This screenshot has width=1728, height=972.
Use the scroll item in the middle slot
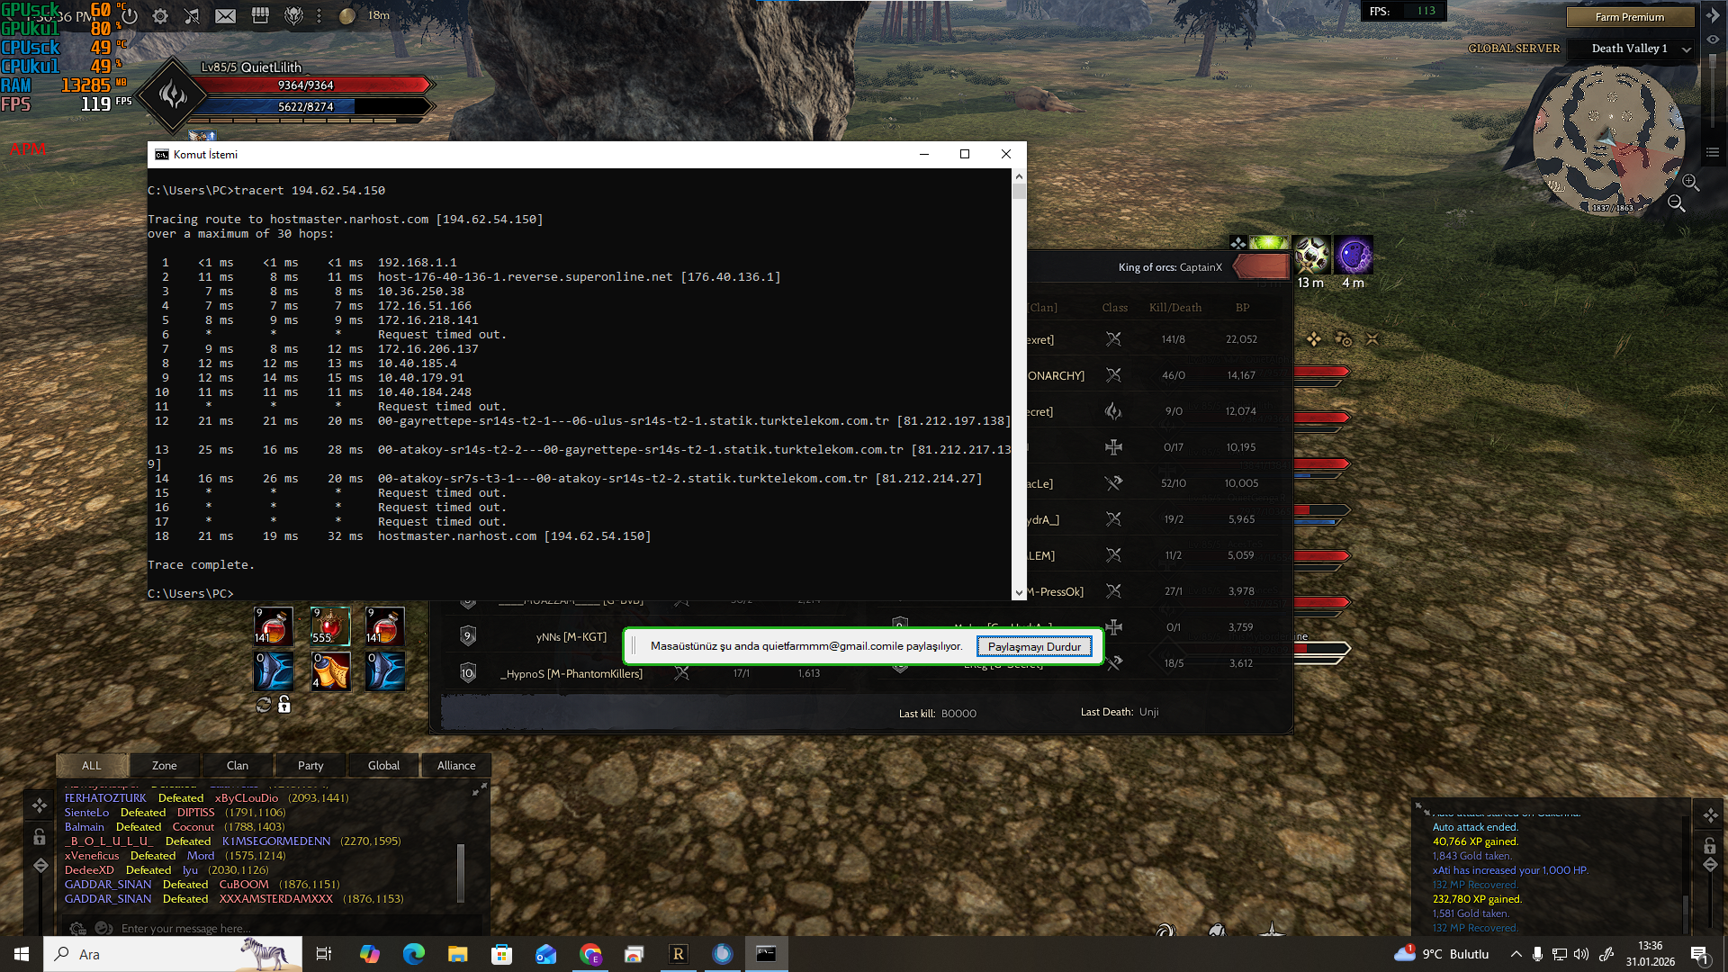(x=330, y=671)
